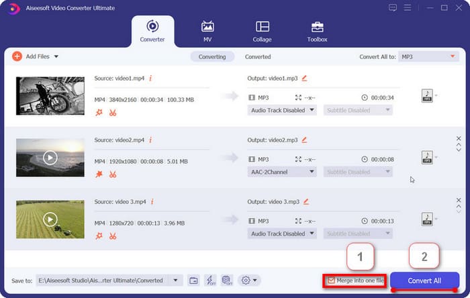
Task: Open the audio track dropdown for video 3.mp3
Action: point(282,234)
